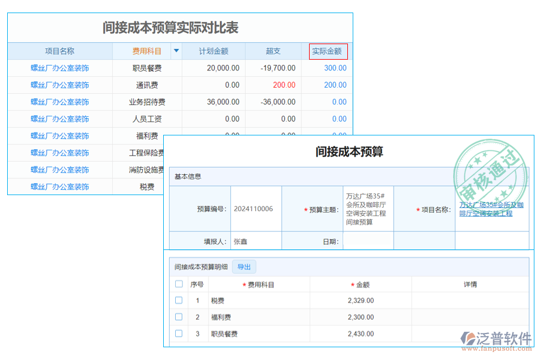Viewport: 538px width, 358px height.
Task: Check the checkbox for row 3 职员餐费
Action: (178, 334)
